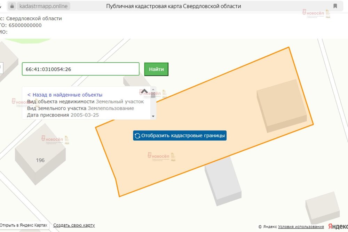This screenshot has height=232, width=348.
Task: Click the back arrow before 'Назад в найденные объекты'
Action: point(29,94)
